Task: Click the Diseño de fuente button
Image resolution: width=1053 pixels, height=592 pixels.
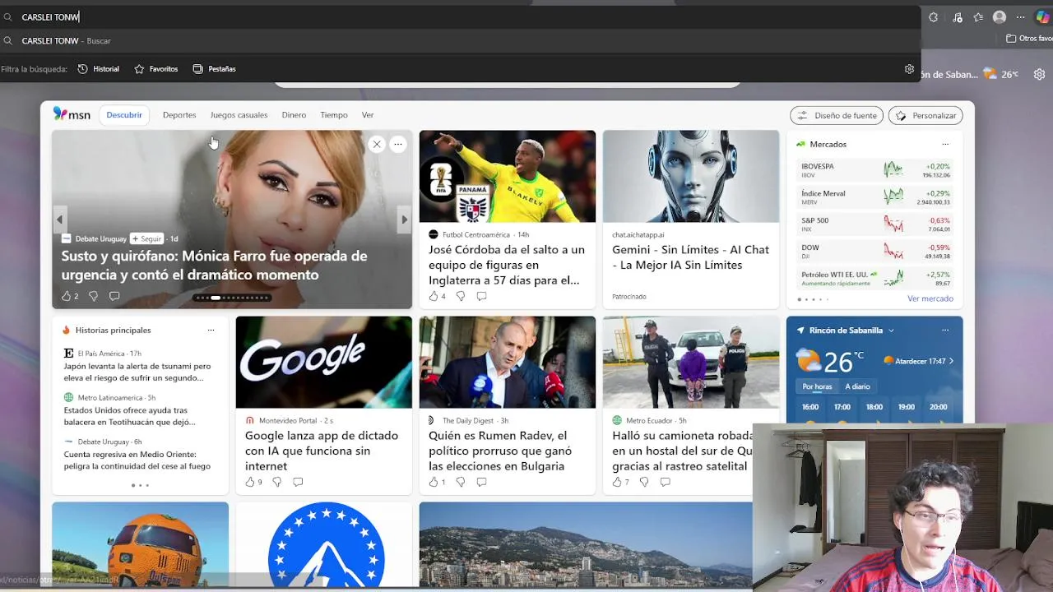Action: tap(837, 115)
